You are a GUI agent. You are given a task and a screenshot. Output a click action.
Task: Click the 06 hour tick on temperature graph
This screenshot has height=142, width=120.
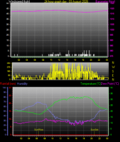(37, 138)
